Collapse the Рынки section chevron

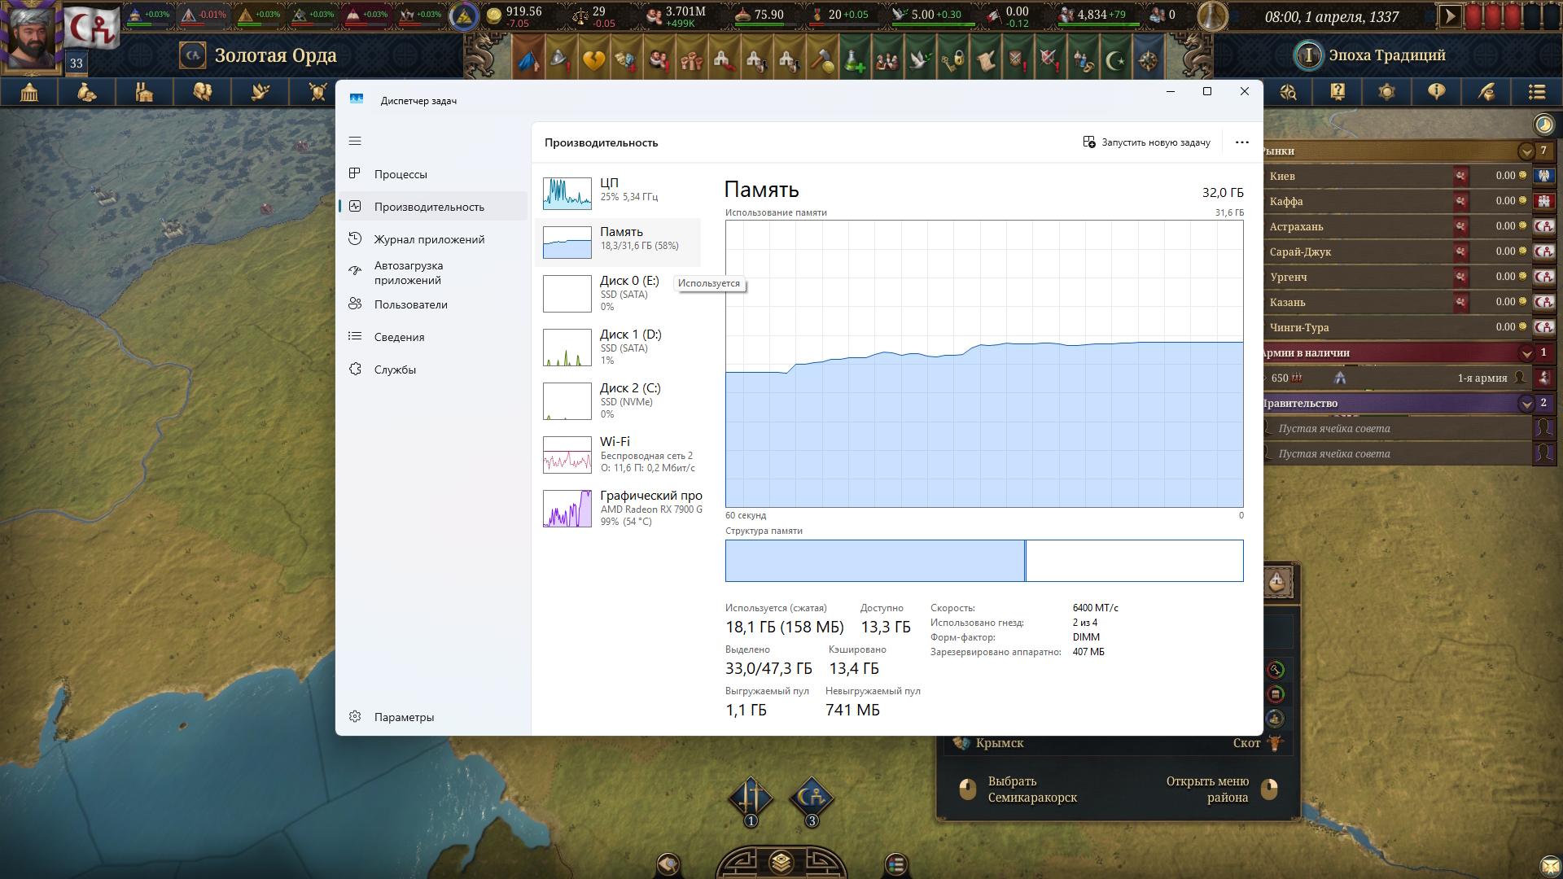click(1526, 151)
